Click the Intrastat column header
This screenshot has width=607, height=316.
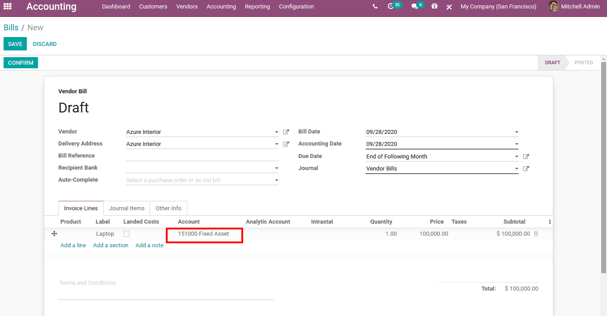(x=322, y=222)
